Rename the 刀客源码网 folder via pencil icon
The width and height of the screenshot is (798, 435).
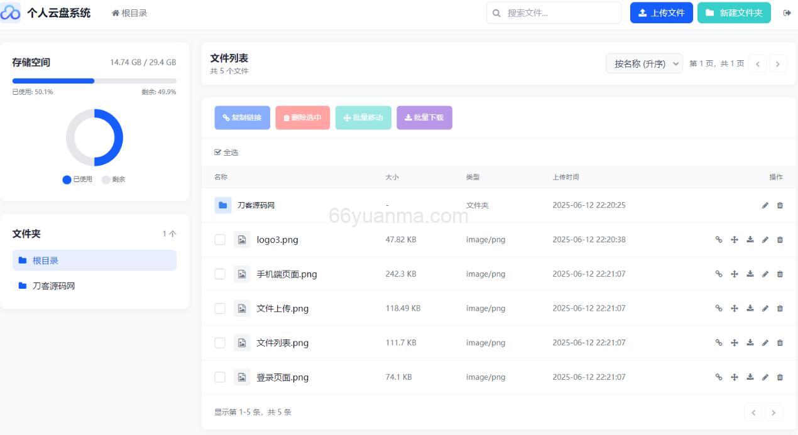click(x=765, y=205)
